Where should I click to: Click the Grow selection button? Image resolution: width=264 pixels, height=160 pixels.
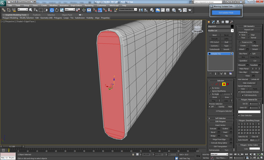coord(227,97)
